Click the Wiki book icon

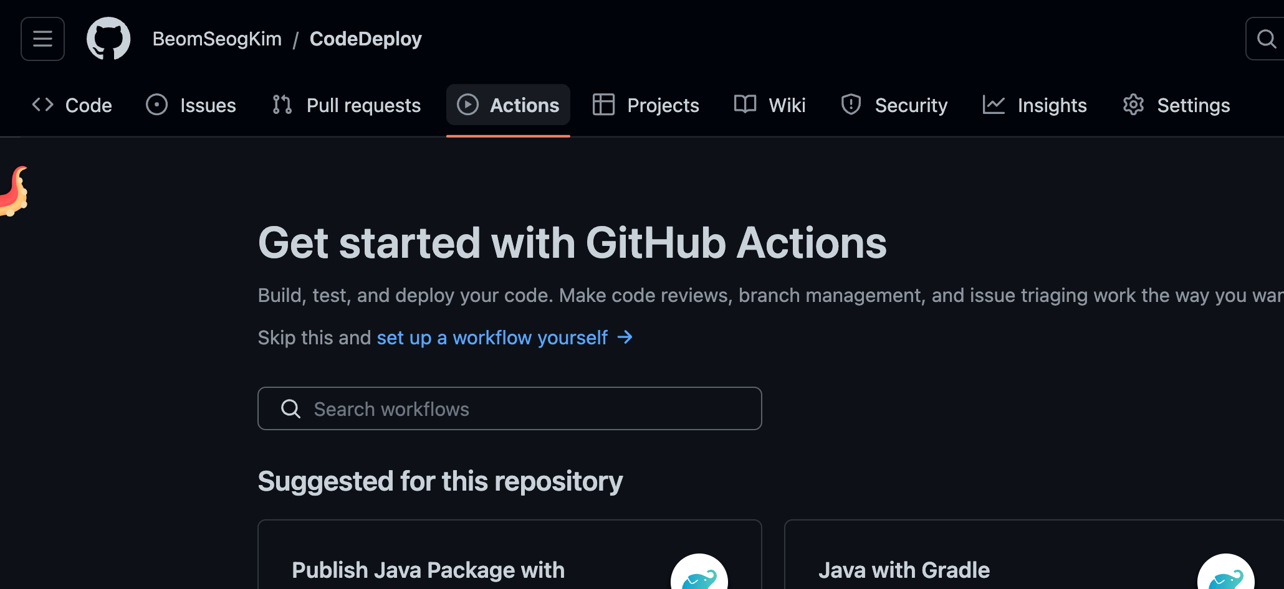pyautogui.click(x=745, y=104)
